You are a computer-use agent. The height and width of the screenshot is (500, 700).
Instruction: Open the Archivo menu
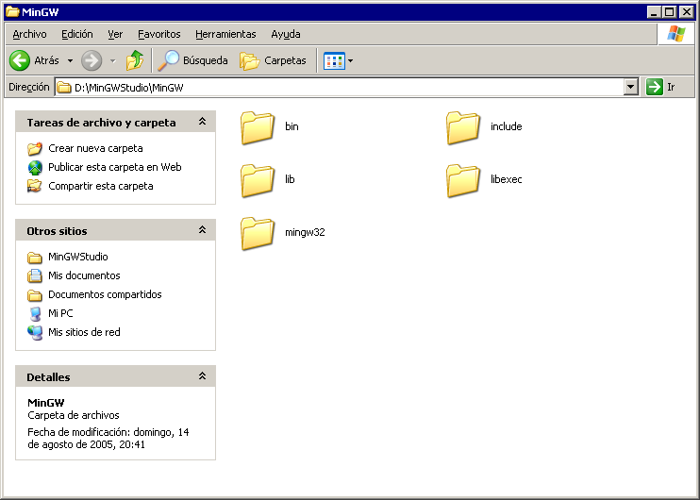coord(29,34)
